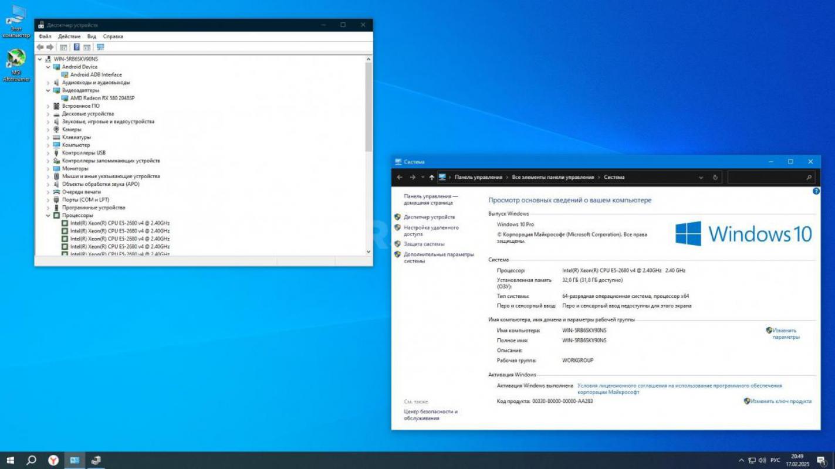Open the notification center icon
The width and height of the screenshot is (835, 469).
pos(821,461)
